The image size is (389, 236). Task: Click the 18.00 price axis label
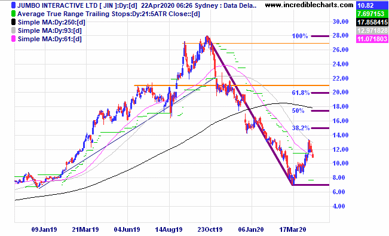341,106
